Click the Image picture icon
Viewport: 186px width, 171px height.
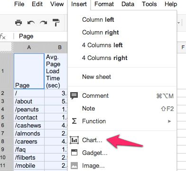coord(74,165)
